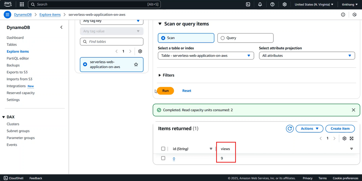Open the region selector N. Virginia
The height and width of the screenshot is (181, 362).
[x=314, y=4]
